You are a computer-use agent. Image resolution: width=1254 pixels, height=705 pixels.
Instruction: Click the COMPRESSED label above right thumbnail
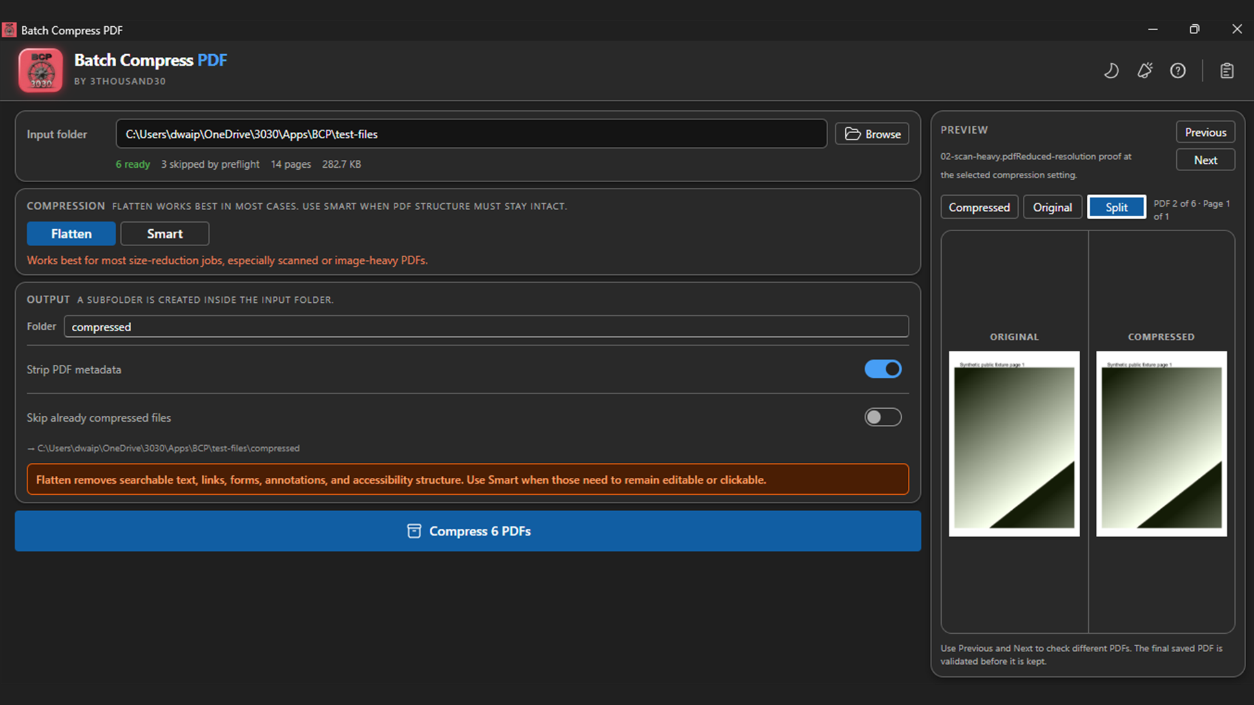[1161, 337]
